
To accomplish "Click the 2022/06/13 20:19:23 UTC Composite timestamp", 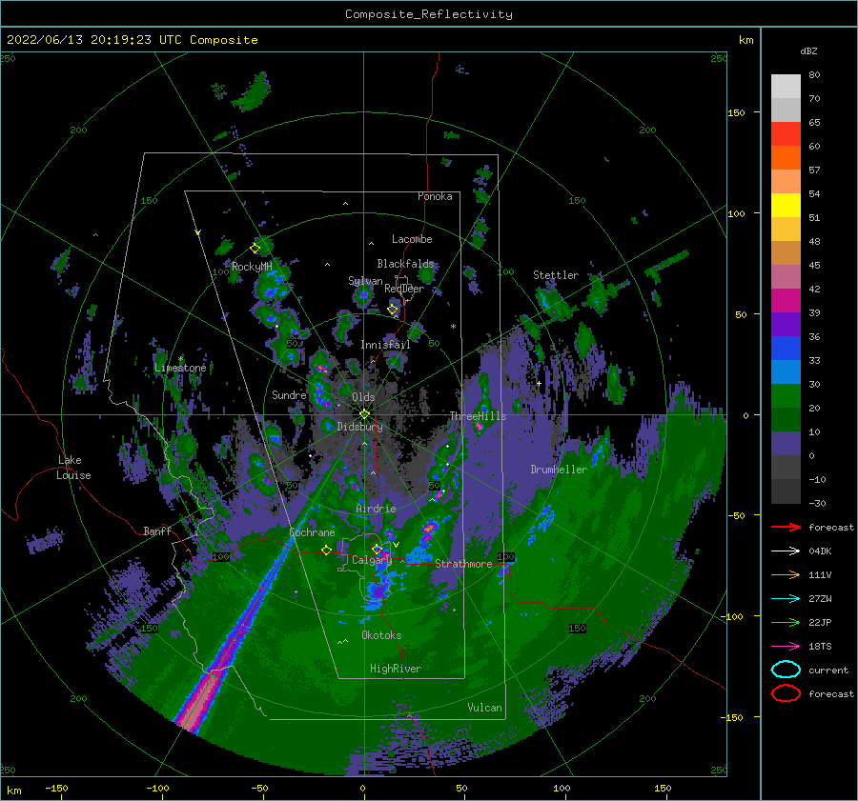I will click(132, 40).
